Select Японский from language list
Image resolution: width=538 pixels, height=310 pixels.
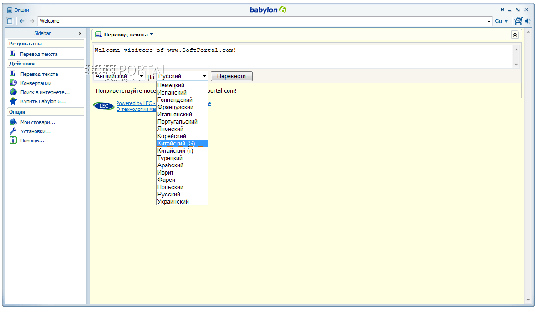pos(182,129)
